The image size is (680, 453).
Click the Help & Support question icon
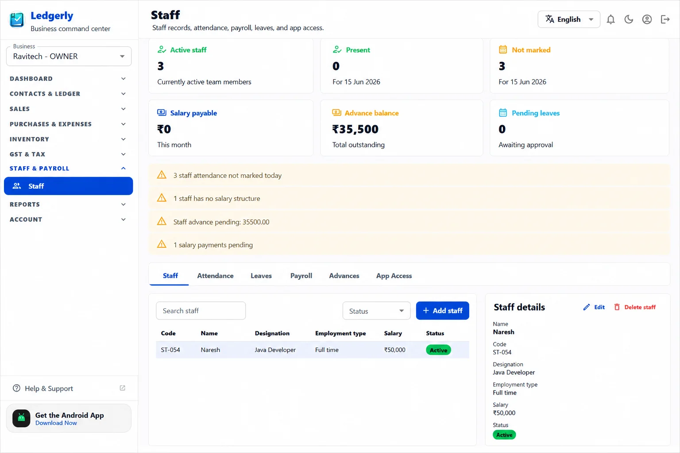pos(16,388)
